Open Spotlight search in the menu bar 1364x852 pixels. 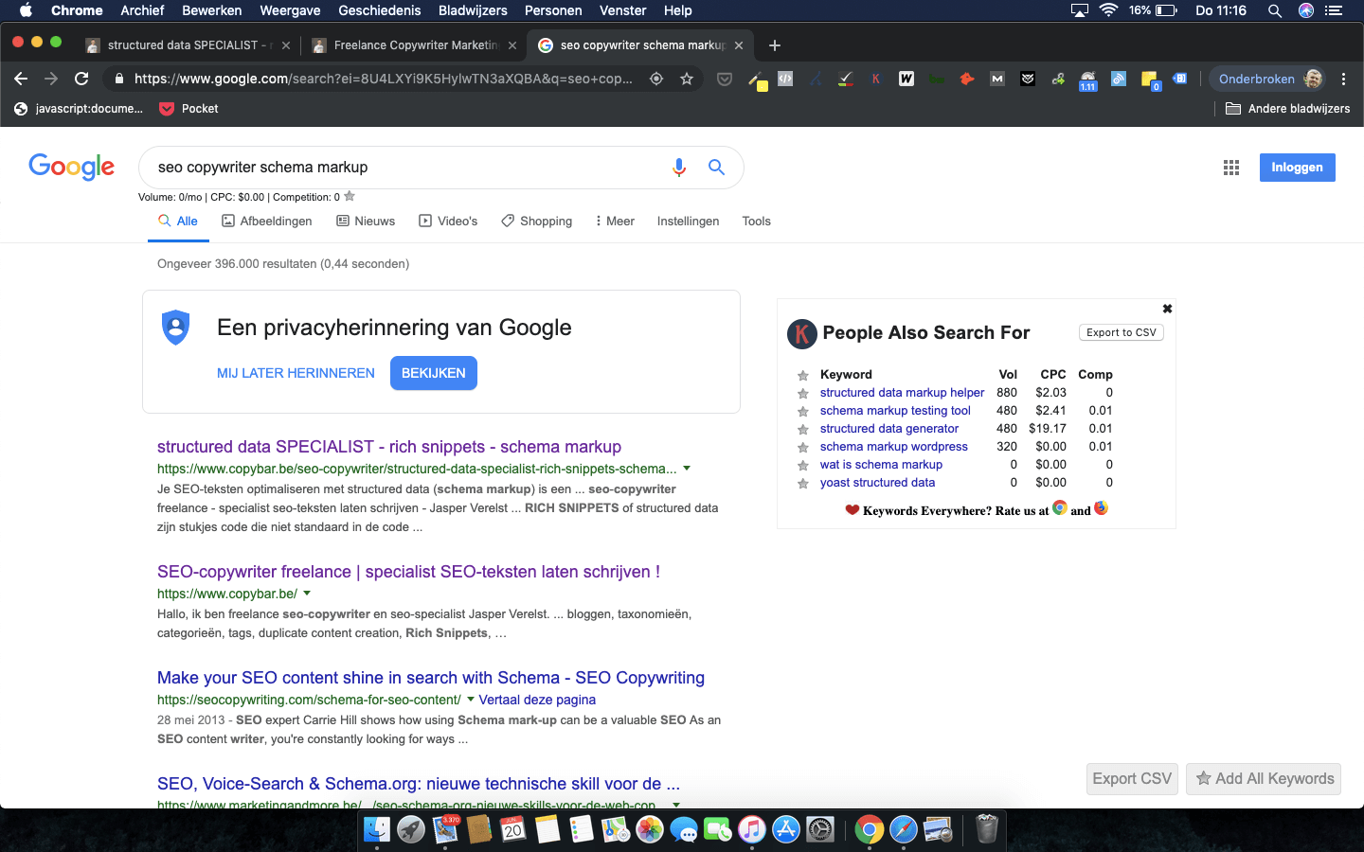tap(1275, 10)
